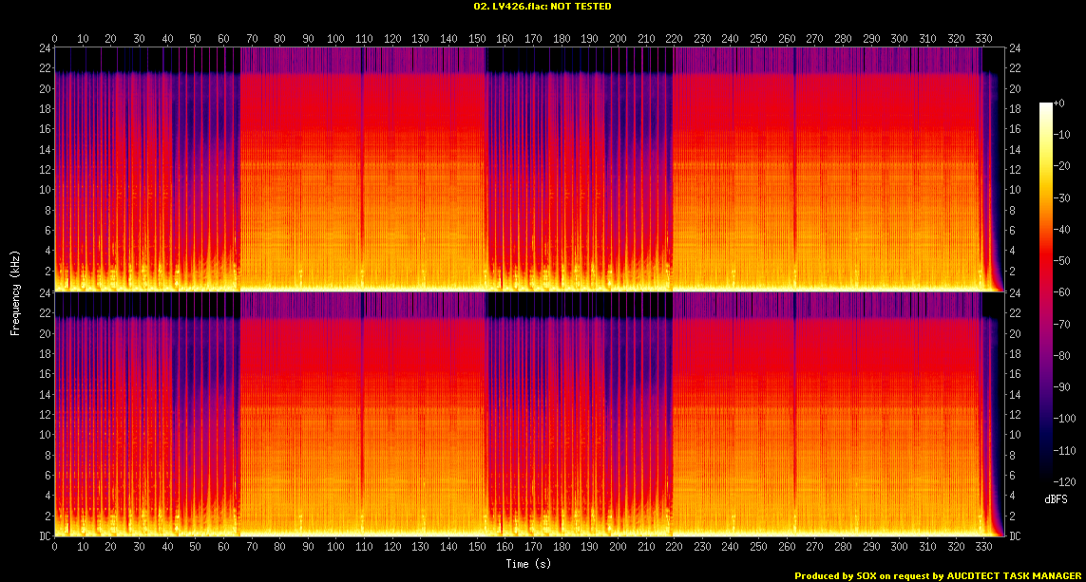This screenshot has height=582, width=1086.
Task: Click the 0 second tick on the bottom time axis
Action: 55,548
